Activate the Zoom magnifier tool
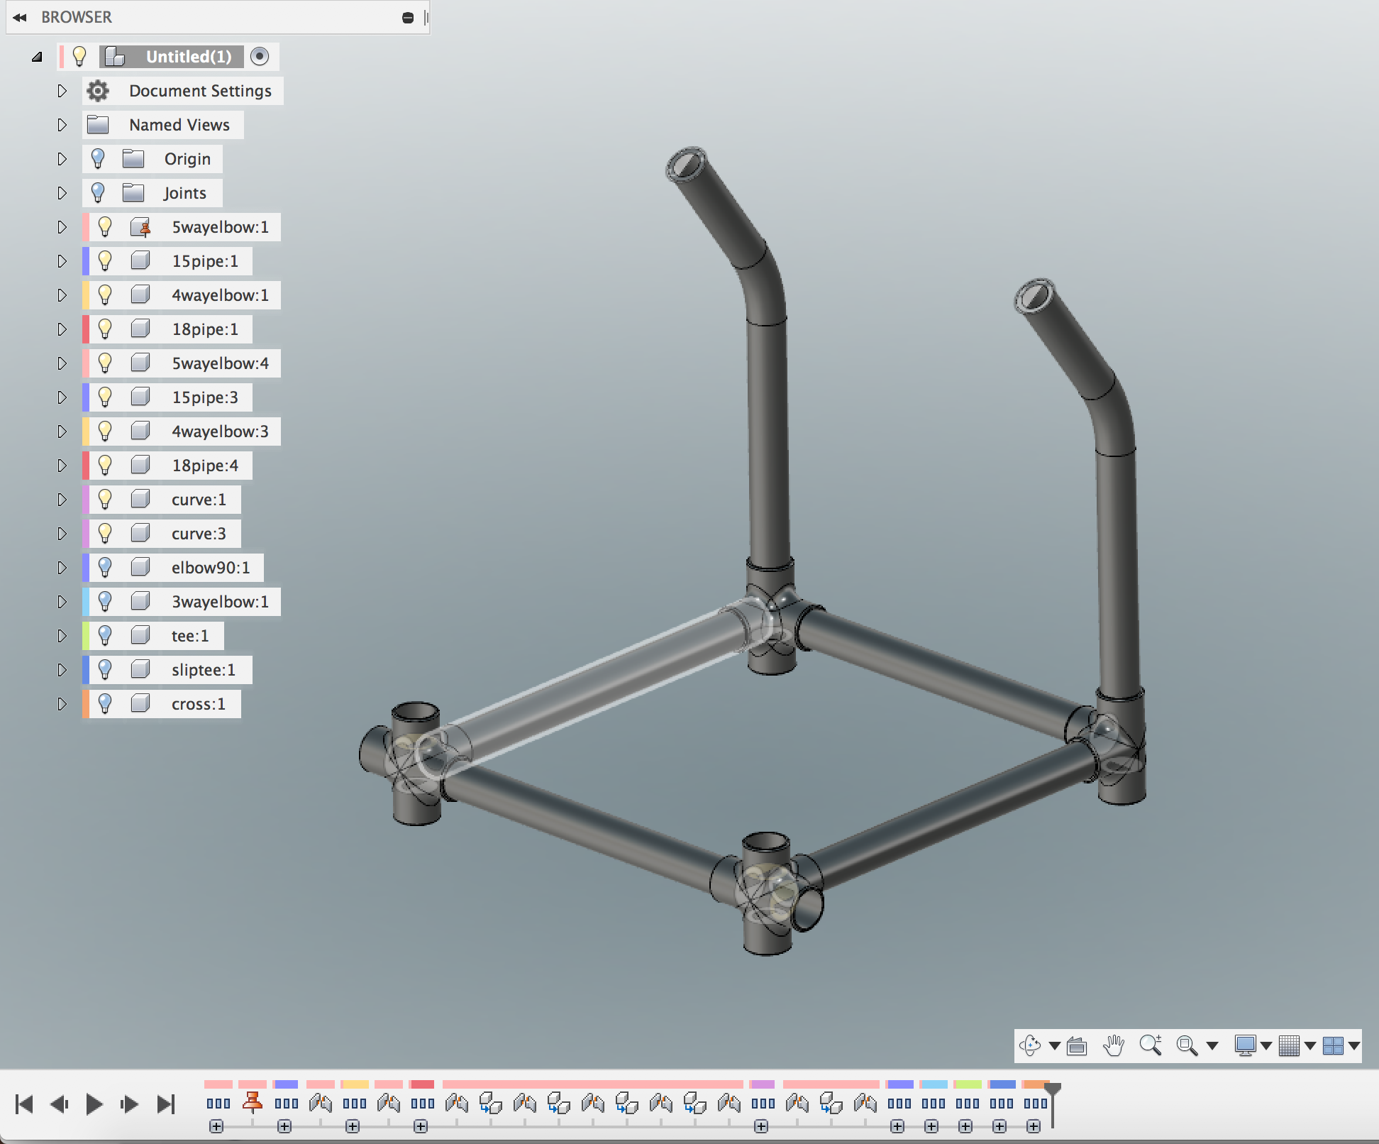This screenshot has width=1379, height=1144. click(1151, 1045)
